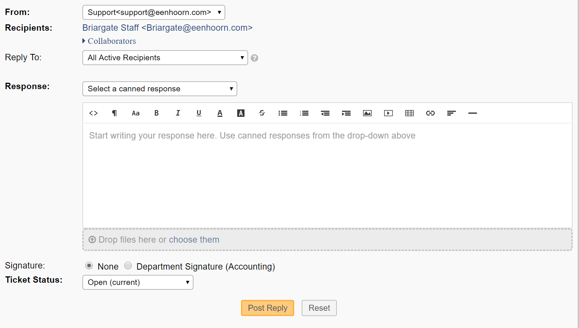Open the Reply To recipients dropdown
This screenshot has height=328, width=579.
(x=165, y=58)
